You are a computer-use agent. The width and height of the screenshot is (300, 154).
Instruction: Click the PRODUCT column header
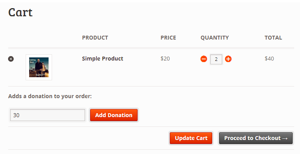95,38
